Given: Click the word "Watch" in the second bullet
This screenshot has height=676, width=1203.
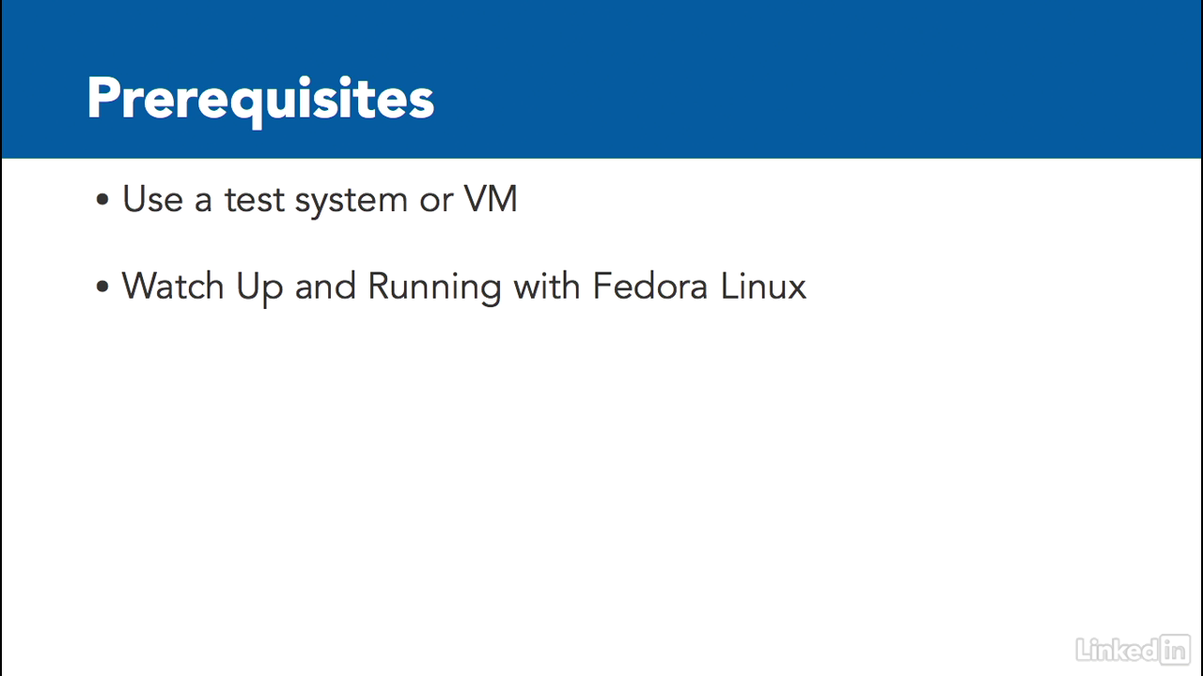Looking at the screenshot, I should (x=173, y=285).
